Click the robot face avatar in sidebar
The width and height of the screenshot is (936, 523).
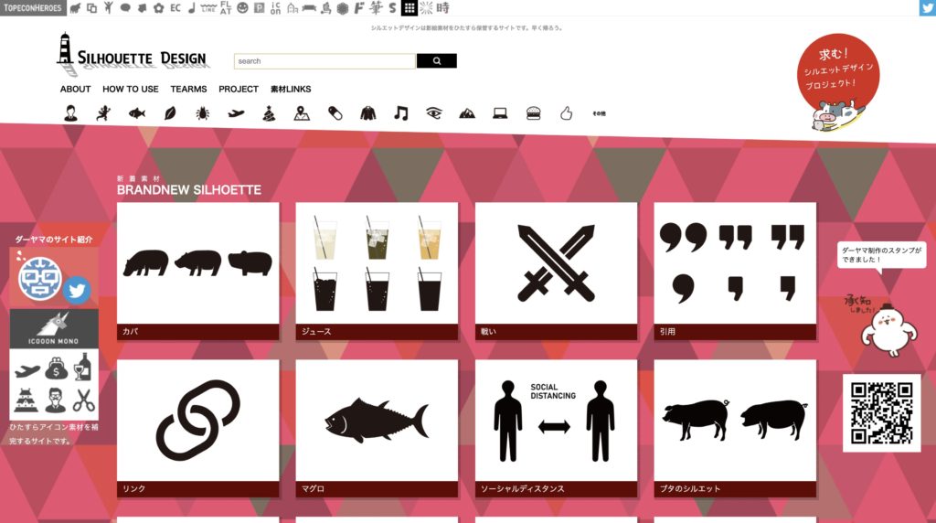40,278
